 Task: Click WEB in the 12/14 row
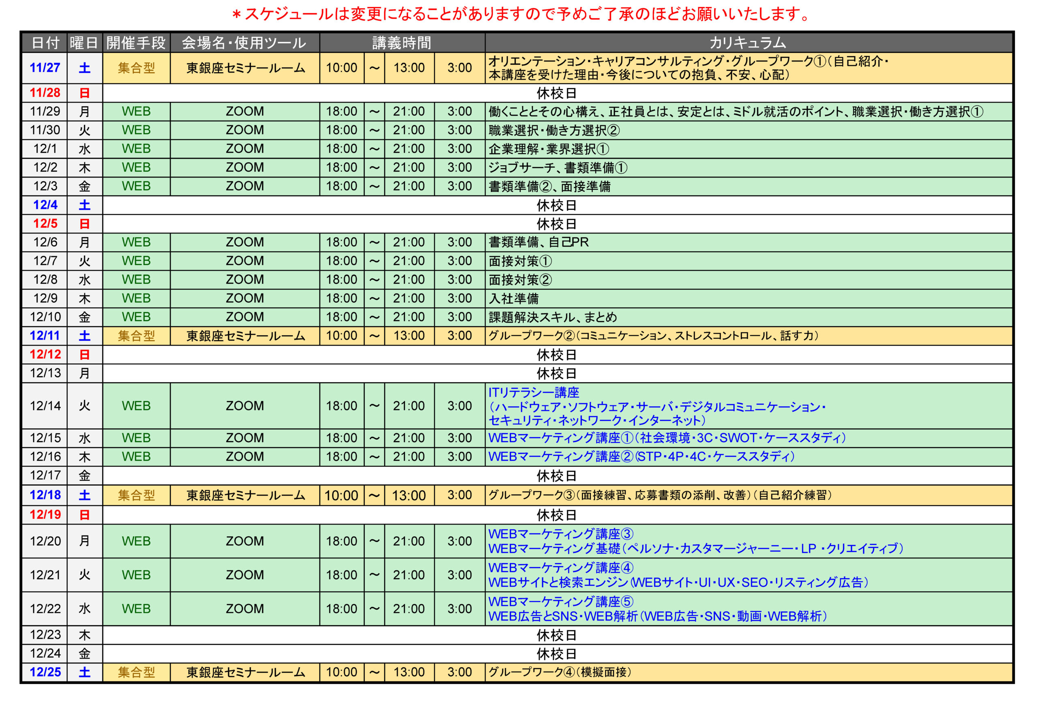pos(136,406)
